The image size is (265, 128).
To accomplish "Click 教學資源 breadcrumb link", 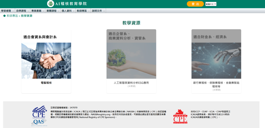I will (x=27, y=16).
